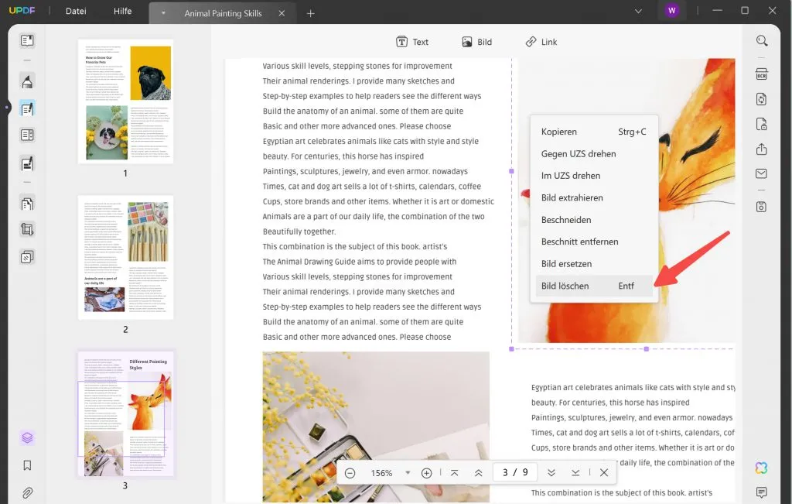Open the user account avatar W
The image size is (792, 504).
point(671,11)
